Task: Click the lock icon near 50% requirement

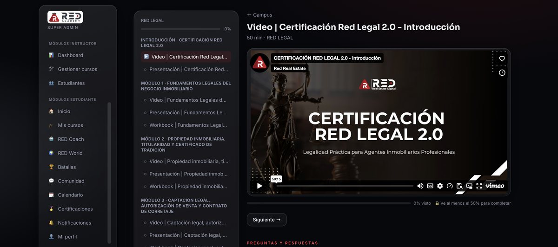Action: pyautogui.click(x=437, y=203)
